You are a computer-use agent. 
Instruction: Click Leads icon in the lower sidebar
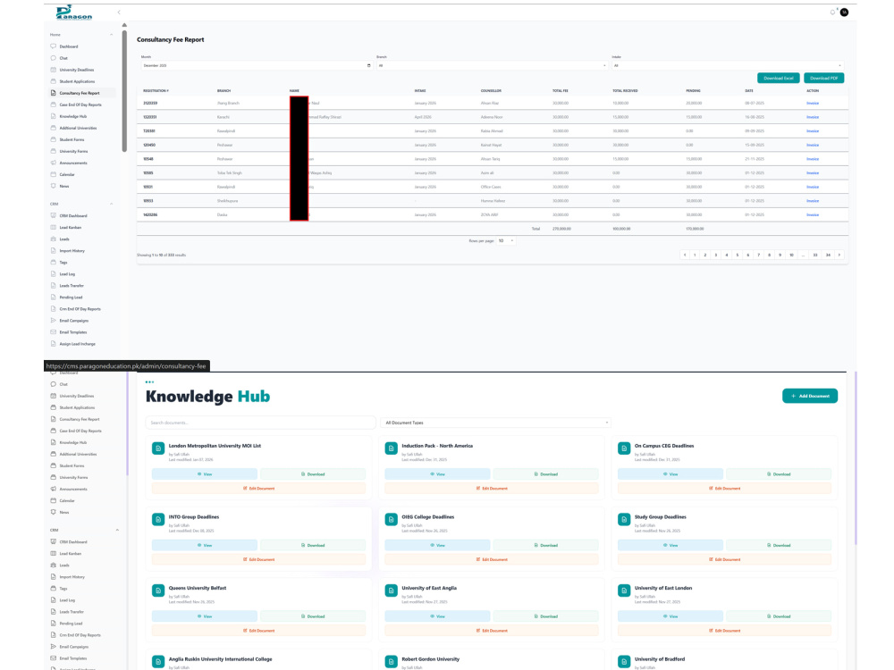[x=53, y=565]
